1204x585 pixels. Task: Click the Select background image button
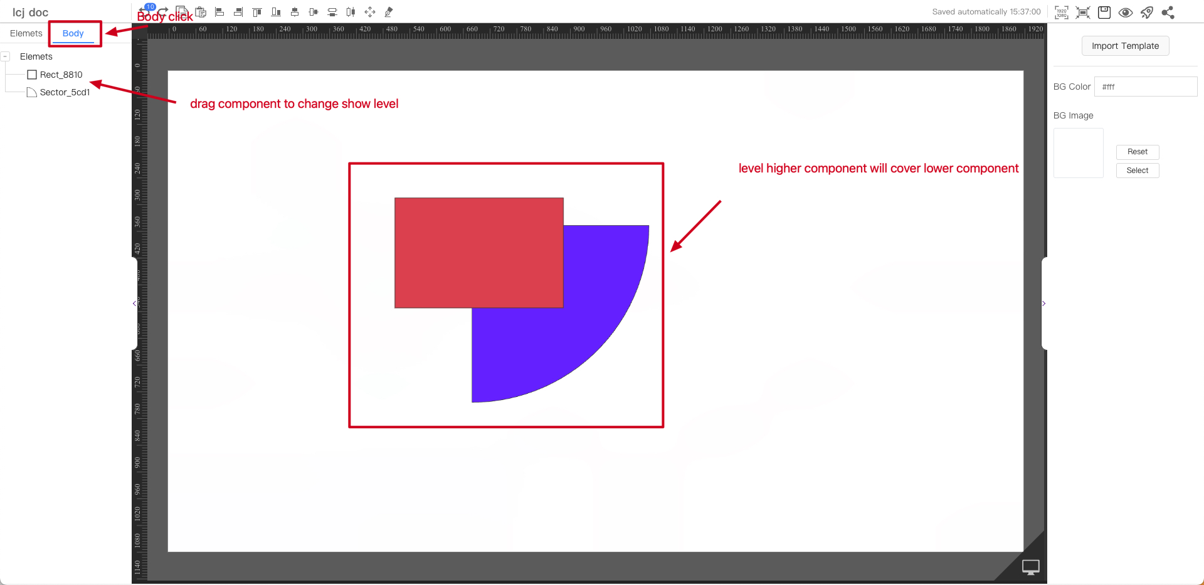pyautogui.click(x=1138, y=171)
